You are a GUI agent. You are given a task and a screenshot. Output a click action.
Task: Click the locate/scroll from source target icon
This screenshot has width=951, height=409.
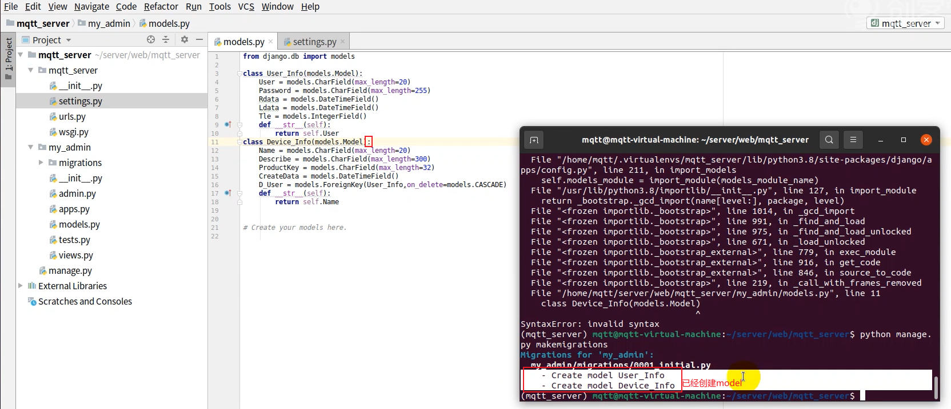[151, 39]
